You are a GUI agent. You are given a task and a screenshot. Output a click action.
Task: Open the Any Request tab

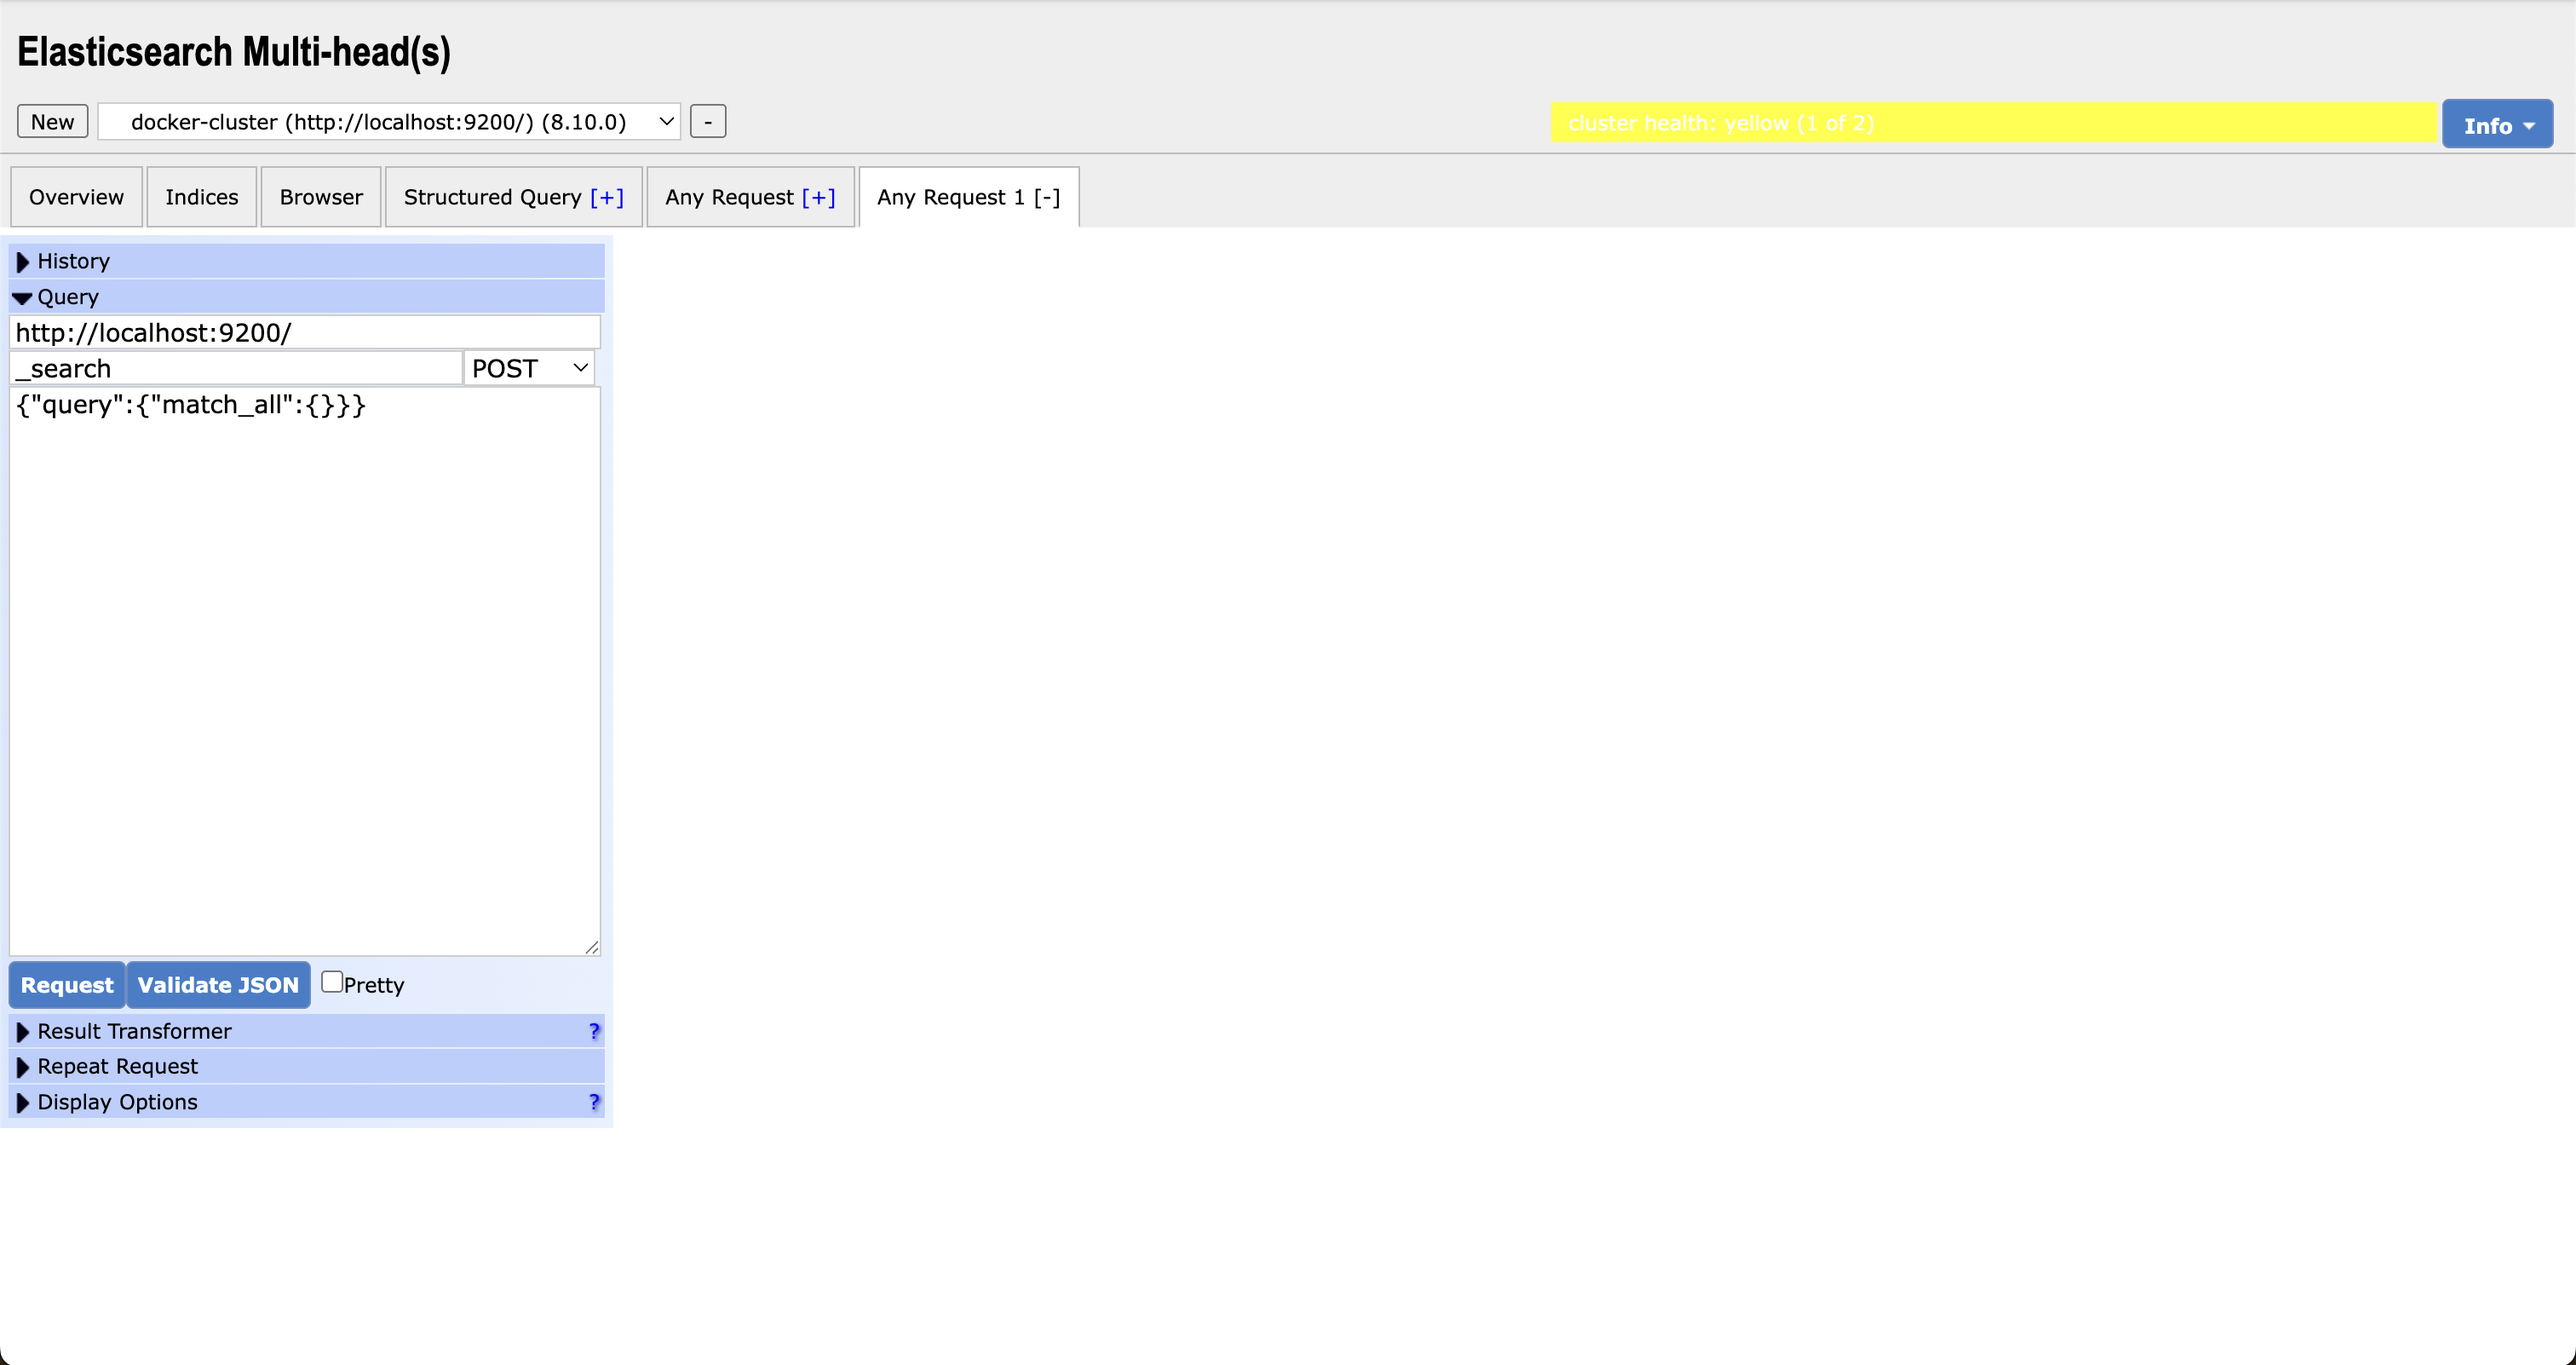pyautogui.click(x=729, y=197)
